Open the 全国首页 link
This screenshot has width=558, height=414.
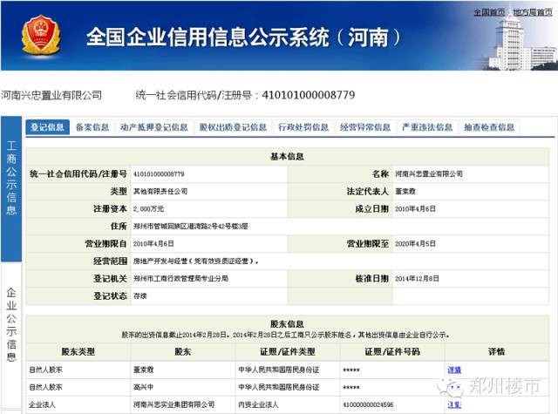coord(489,12)
